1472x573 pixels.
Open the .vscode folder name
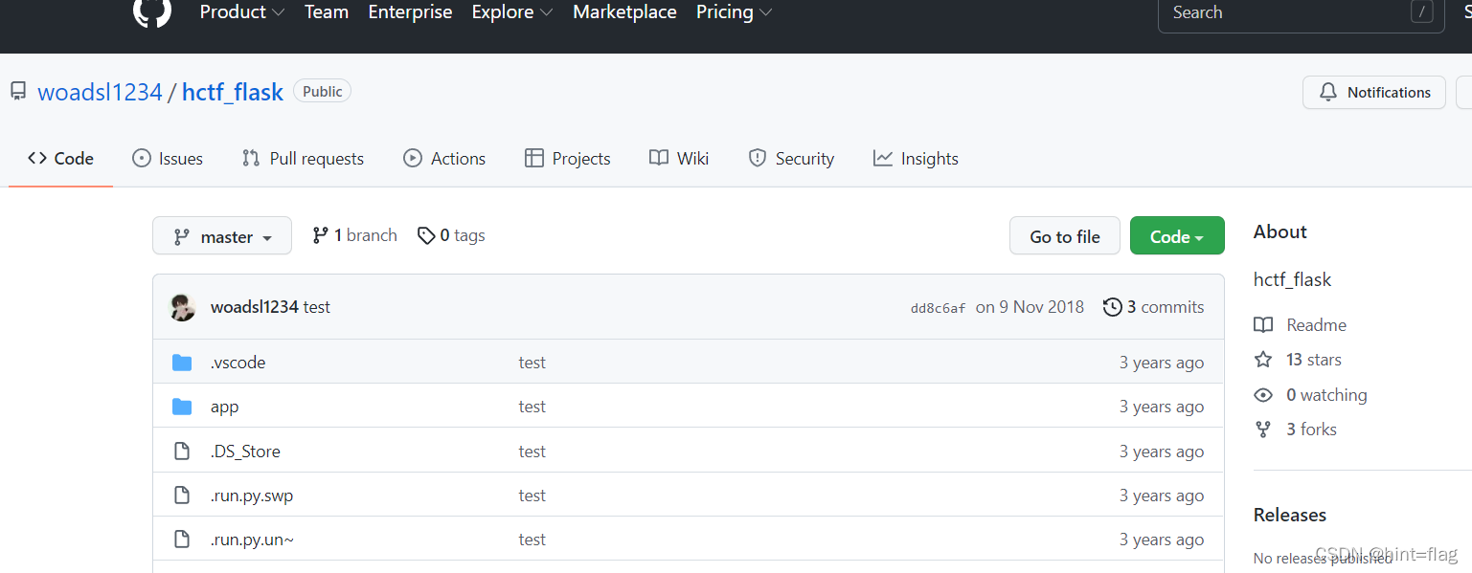pos(238,363)
